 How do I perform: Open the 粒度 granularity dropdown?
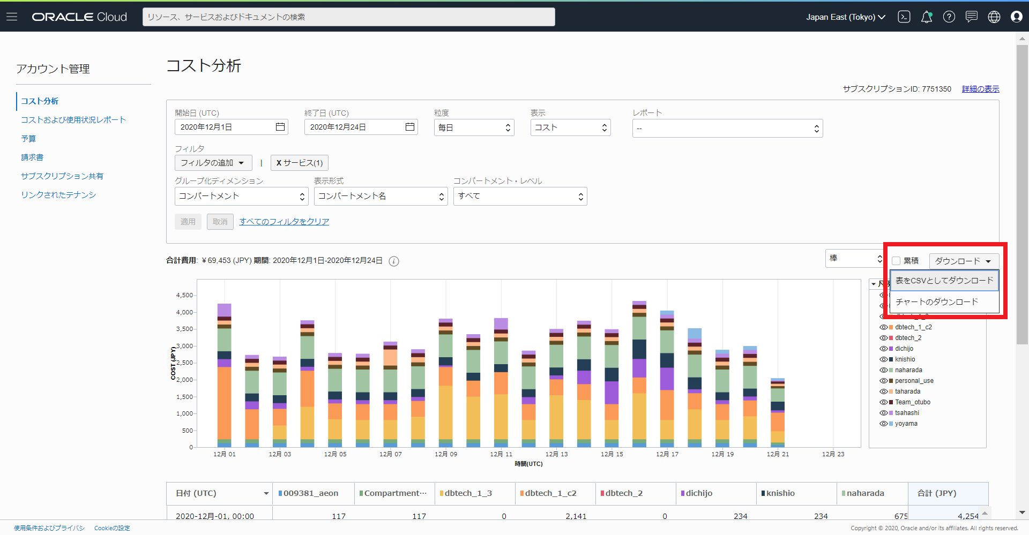pos(474,127)
